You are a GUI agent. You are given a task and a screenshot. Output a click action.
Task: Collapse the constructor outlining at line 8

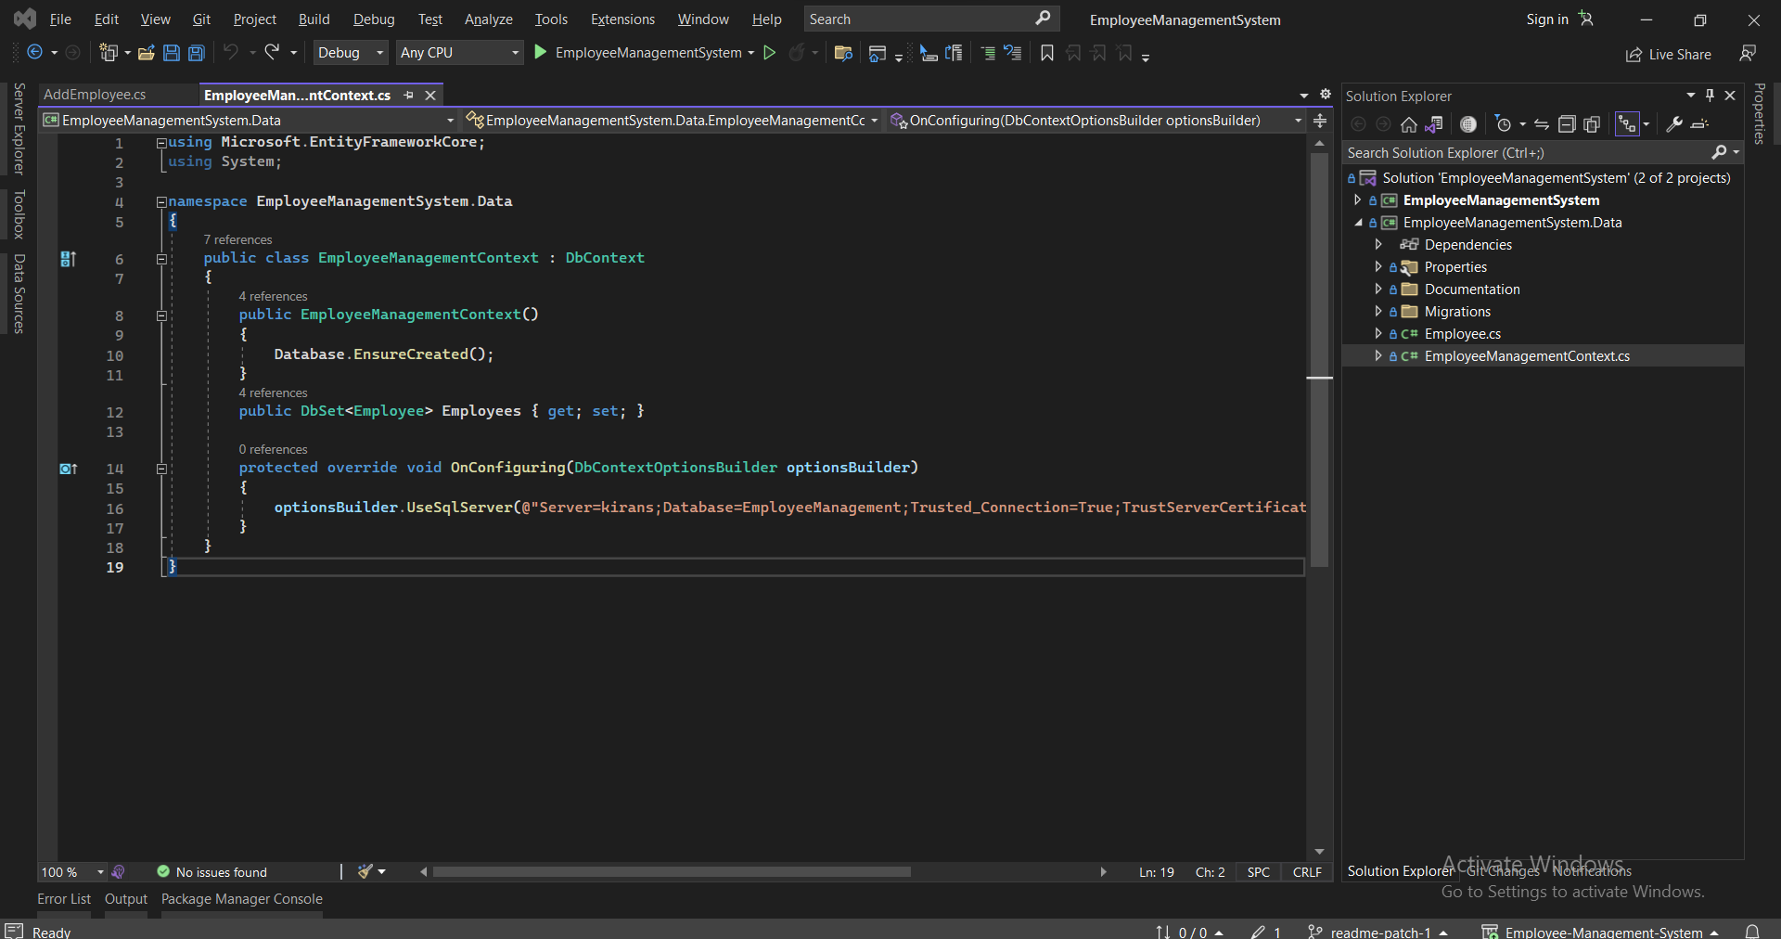tap(161, 316)
